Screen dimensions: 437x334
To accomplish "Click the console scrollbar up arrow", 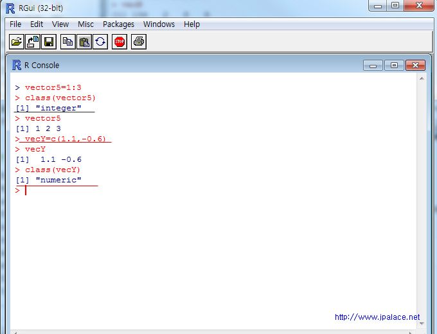I will pos(422,79).
